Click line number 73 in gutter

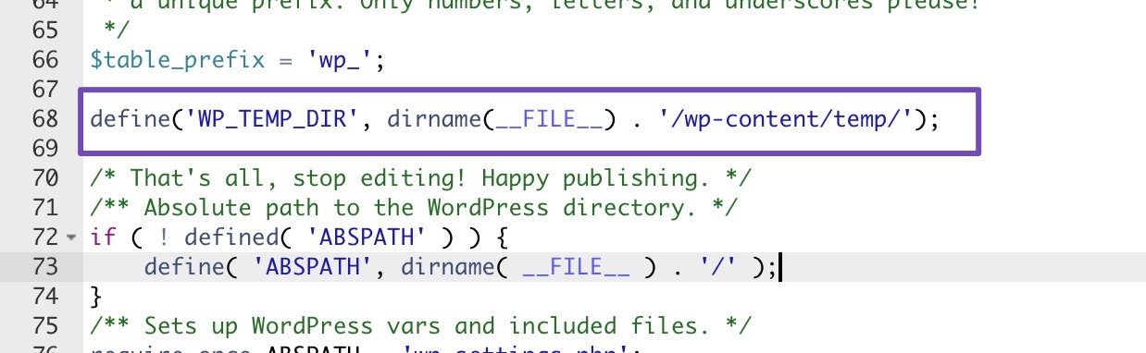[x=44, y=266]
